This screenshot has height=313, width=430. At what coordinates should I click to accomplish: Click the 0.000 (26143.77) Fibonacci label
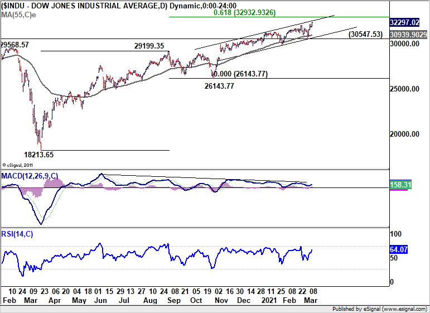coord(240,74)
